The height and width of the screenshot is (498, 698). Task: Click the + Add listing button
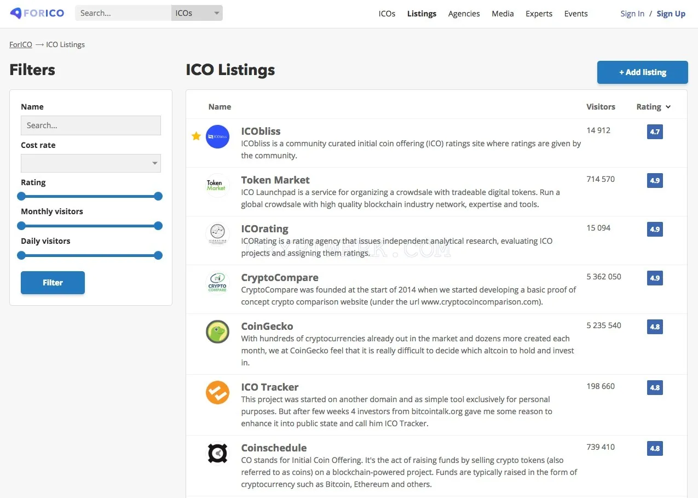coord(643,72)
